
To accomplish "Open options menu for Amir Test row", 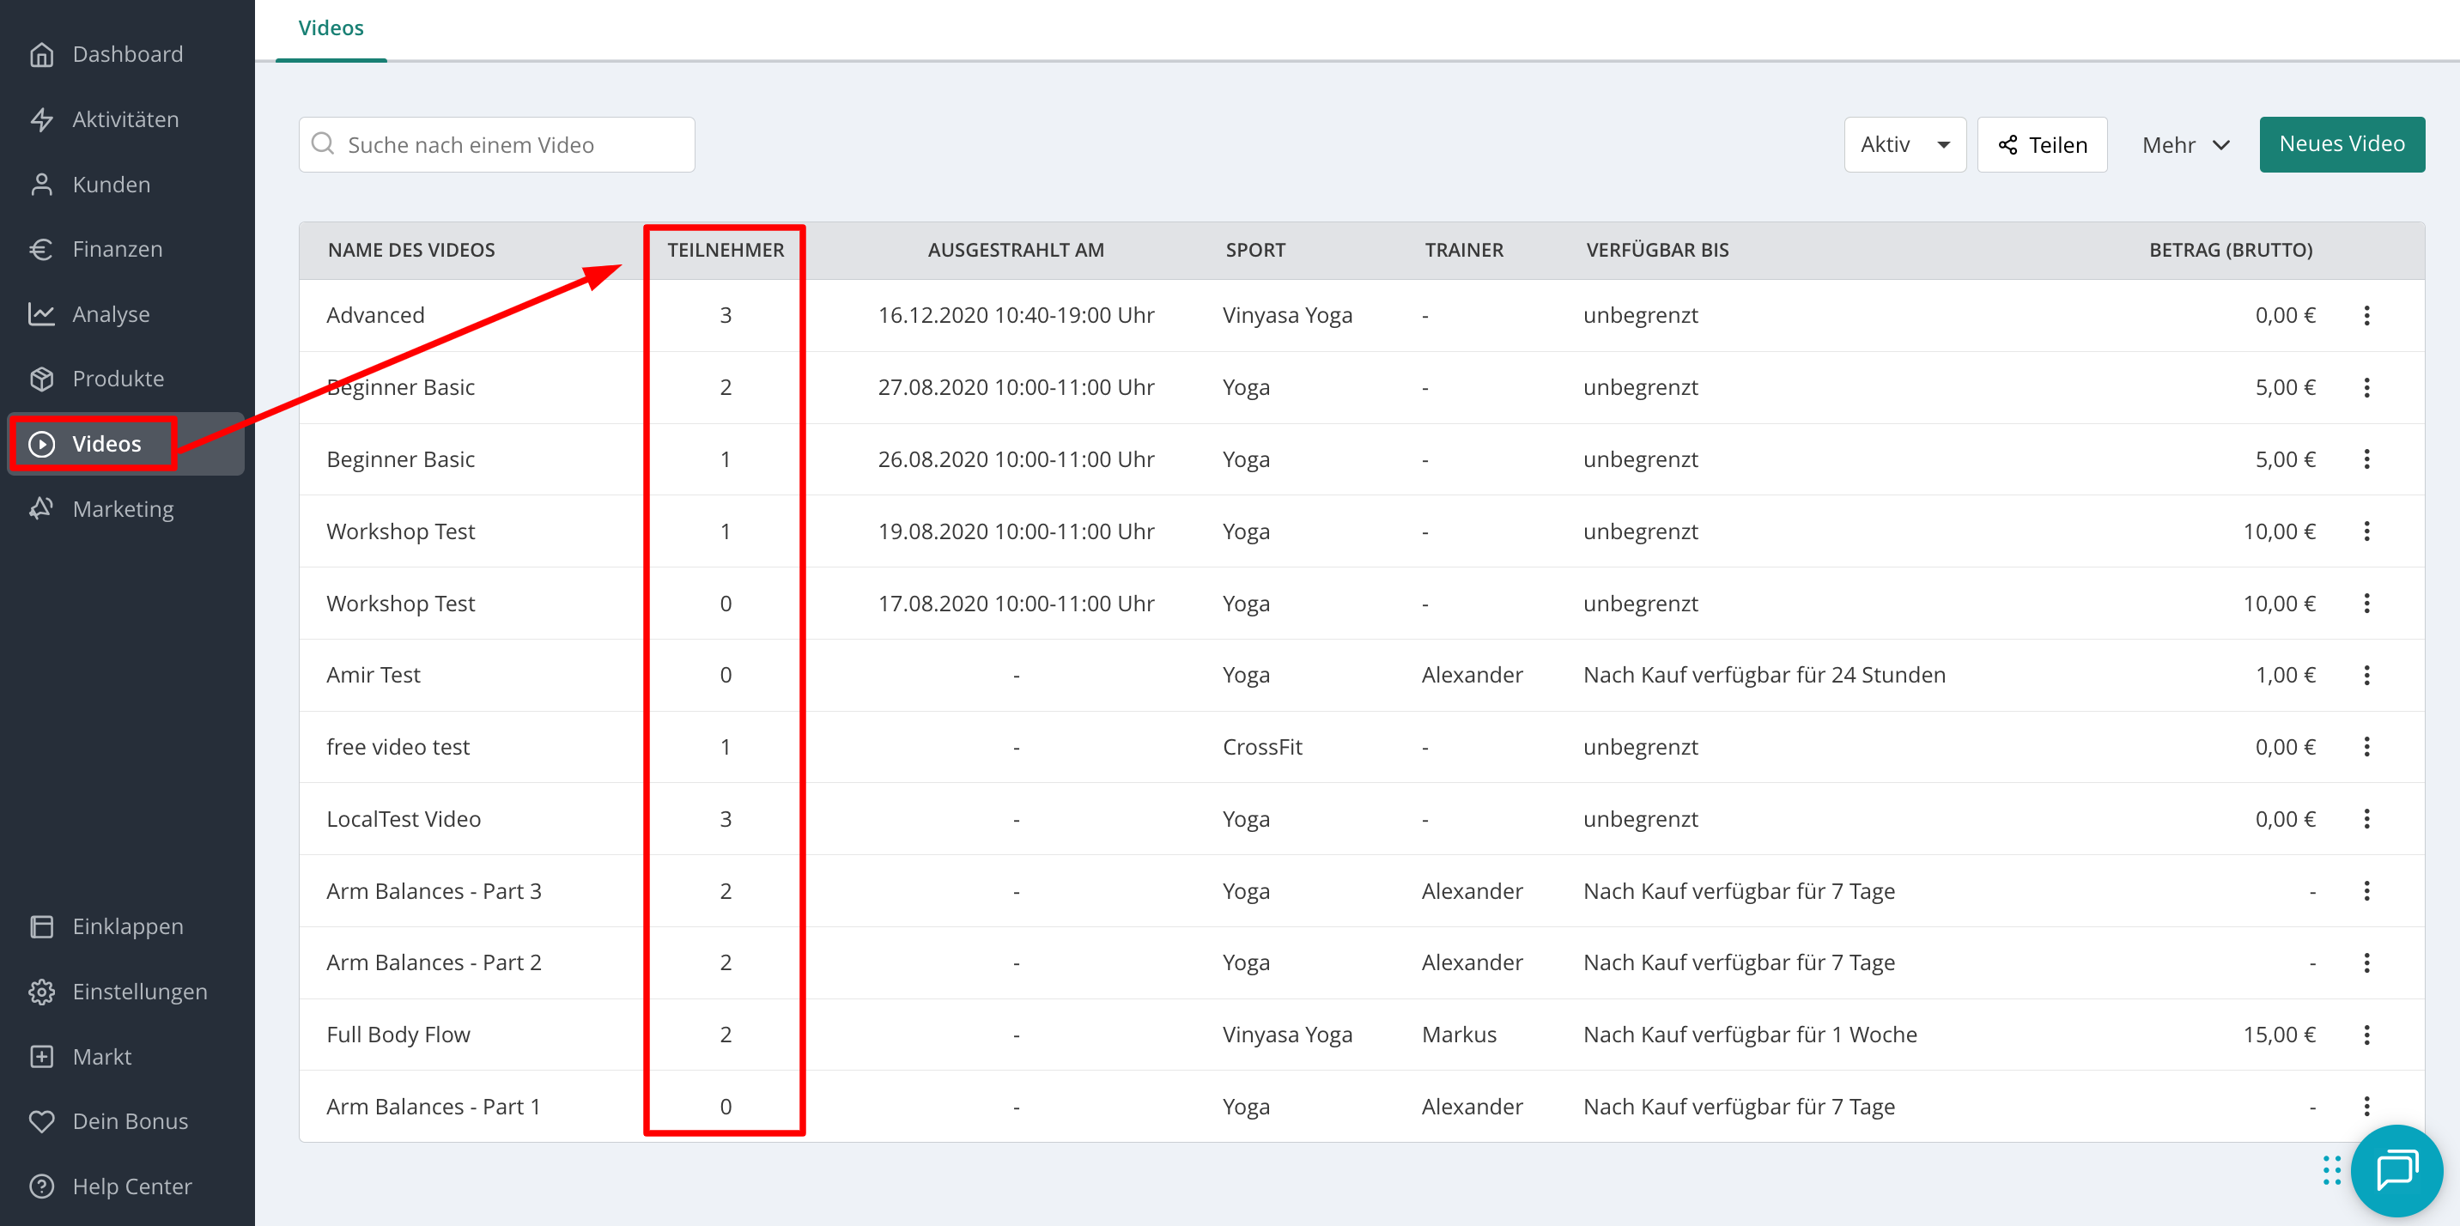I will click(2366, 675).
